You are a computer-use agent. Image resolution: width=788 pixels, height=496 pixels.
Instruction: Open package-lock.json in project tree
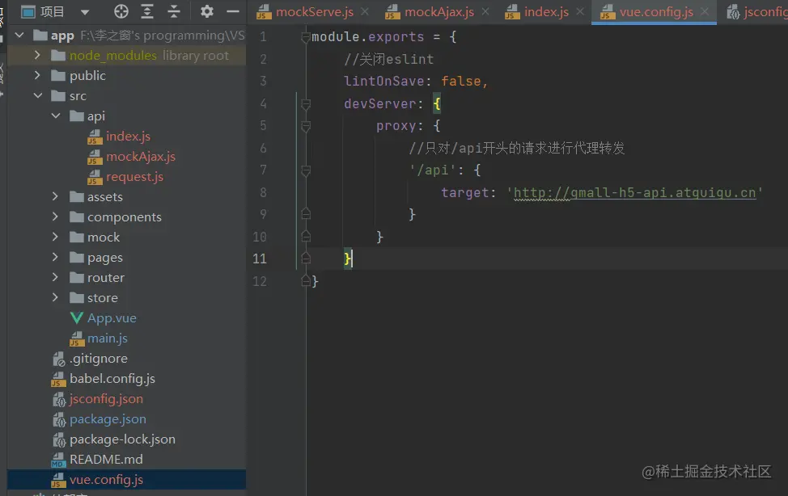pyautogui.click(x=122, y=439)
